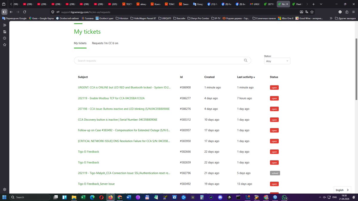Click the search magnifier icon in requests box

click(246, 60)
